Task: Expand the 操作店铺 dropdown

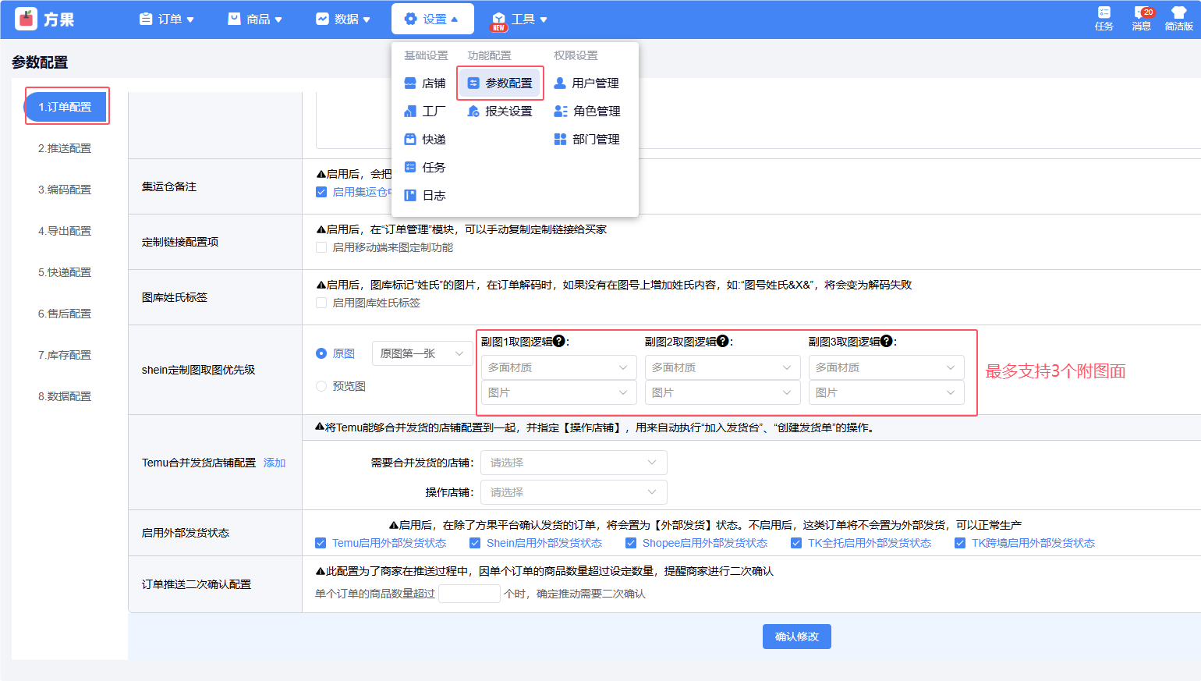Action: click(573, 492)
